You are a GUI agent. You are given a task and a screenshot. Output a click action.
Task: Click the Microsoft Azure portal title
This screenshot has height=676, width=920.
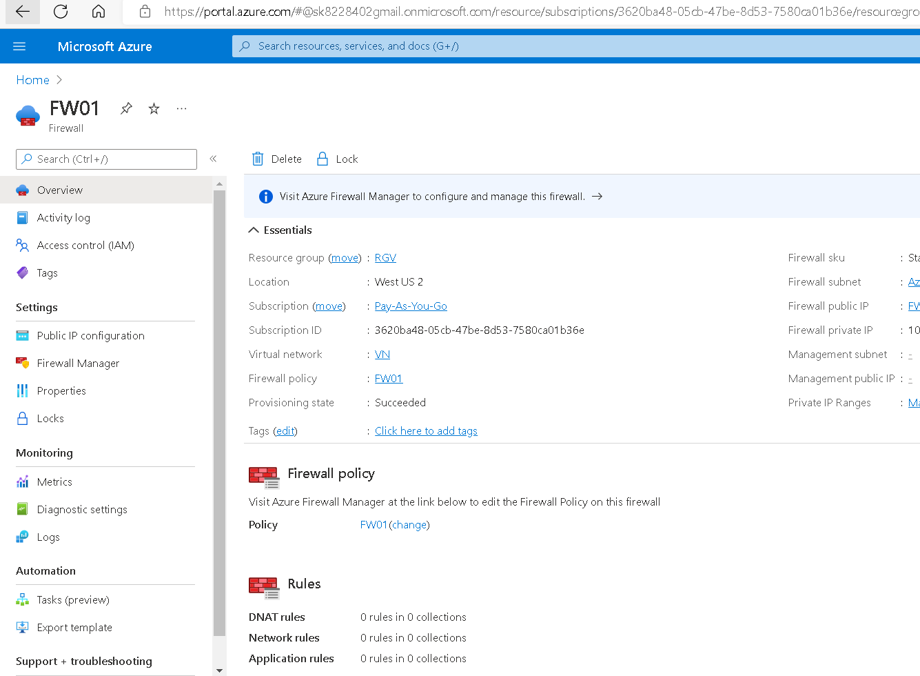click(105, 46)
